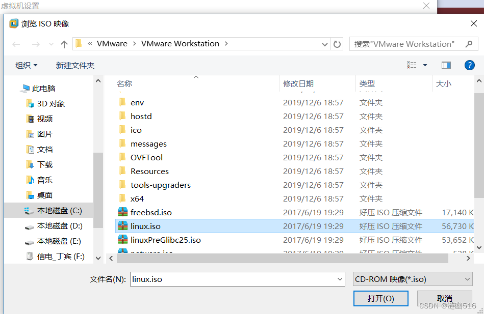This screenshot has height=314, width=484.
Task: Select the tools-upgraders folder icon
Action: click(x=122, y=185)
